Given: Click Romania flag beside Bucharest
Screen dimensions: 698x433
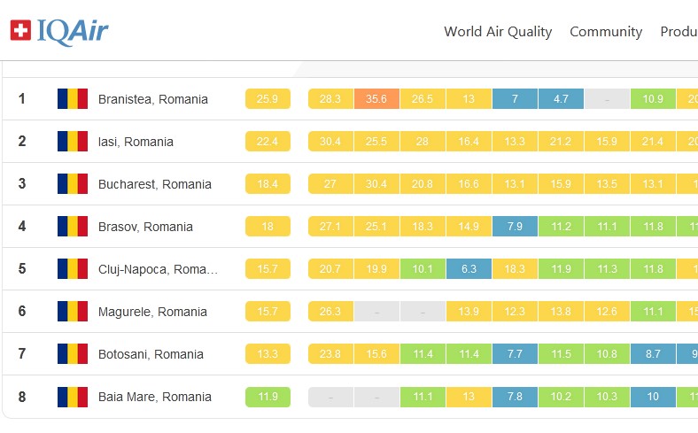Looking at the screenshot, I should tap(73, 184).
